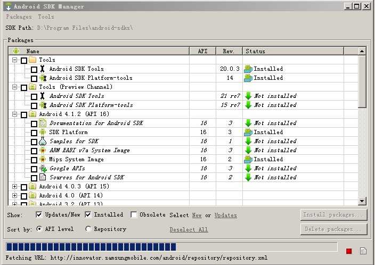The width and height of the screenshot is (375, 265).
Task: Click the vertical scrollbar thumb
Action: click(x=362, y=81)
